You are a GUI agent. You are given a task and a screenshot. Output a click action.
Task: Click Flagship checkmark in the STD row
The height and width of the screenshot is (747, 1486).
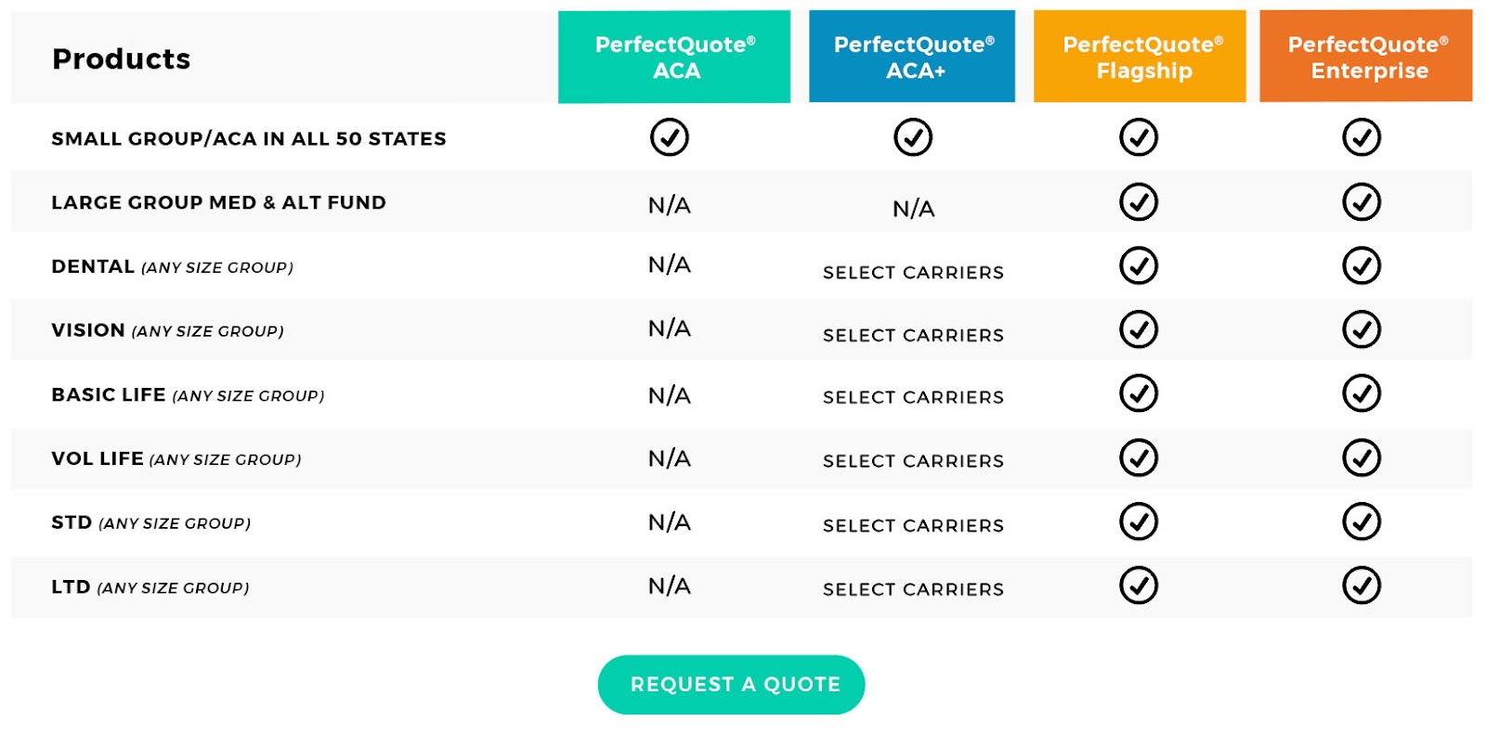click(x=1139, y=522)
